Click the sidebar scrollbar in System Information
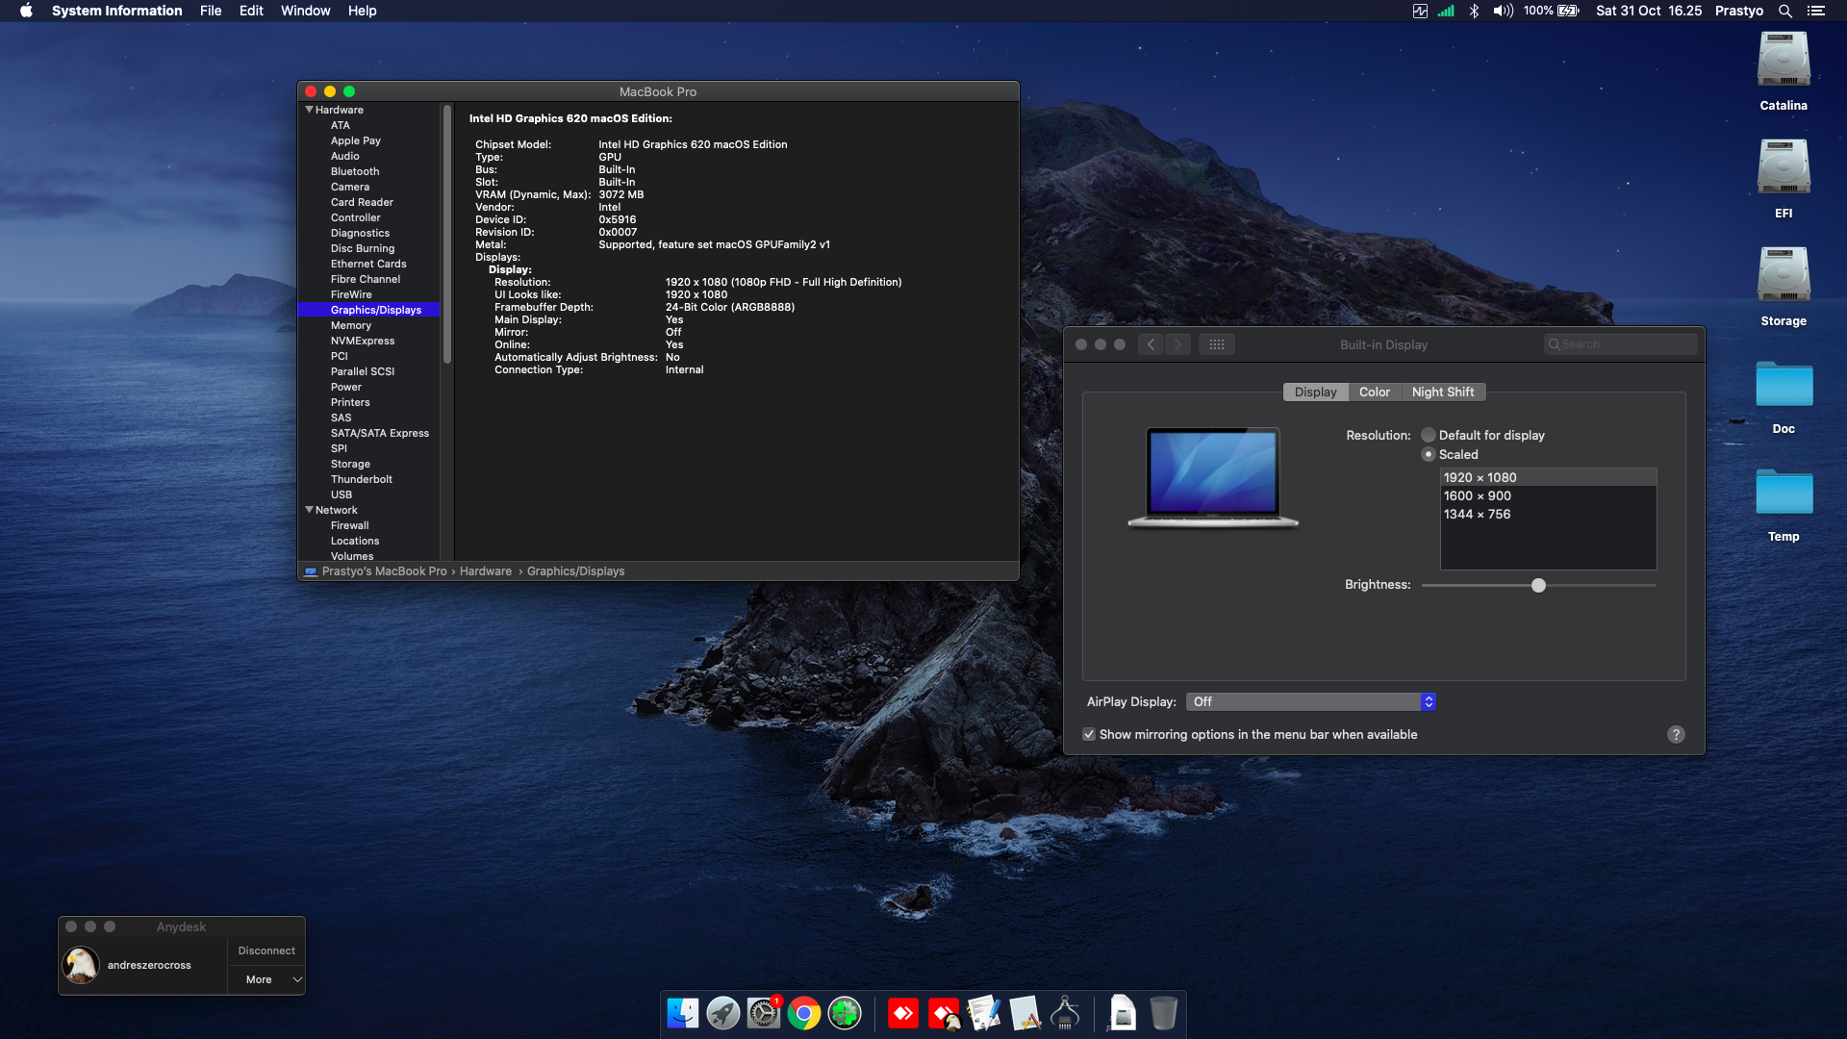The height and width of the screenshot is (1039, 1847). pos(447,235)
